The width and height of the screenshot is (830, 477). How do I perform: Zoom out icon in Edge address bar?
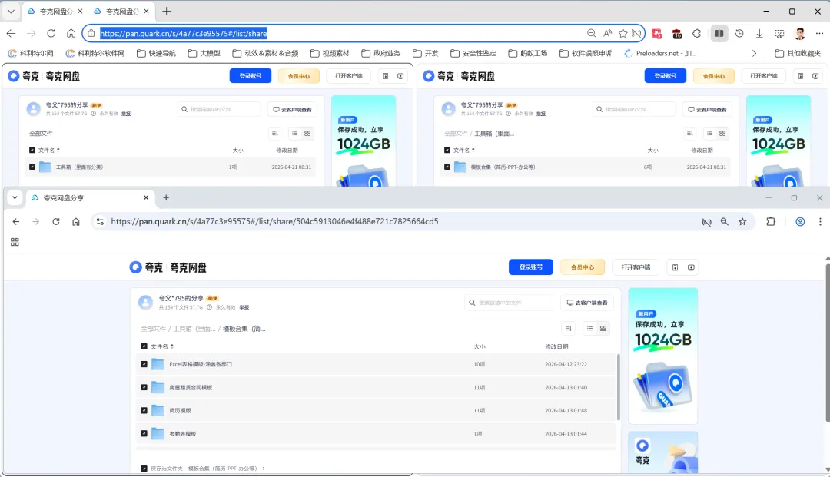pos(591,33)
